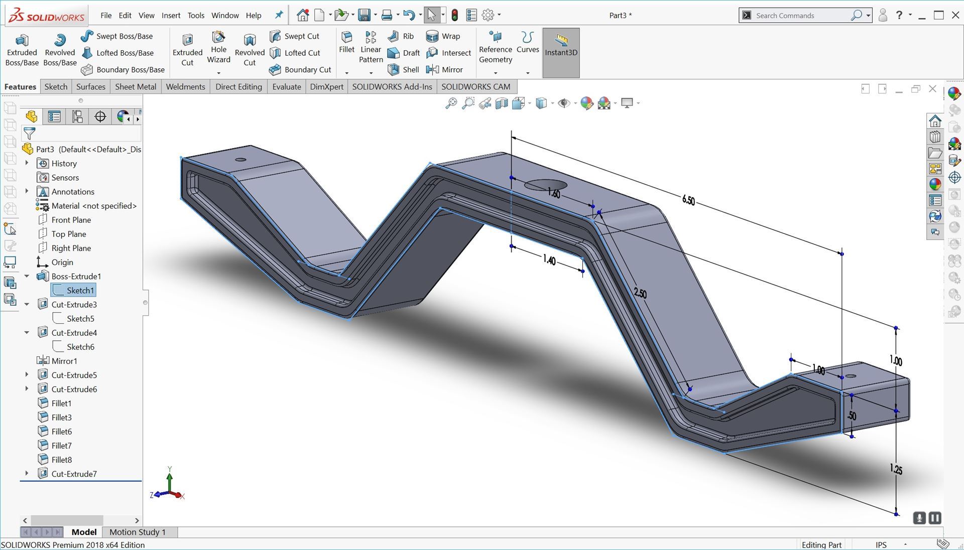Click the IPS unit system in status bar
The height and width of the screenshot is (550, 964).
coord(880,544)
